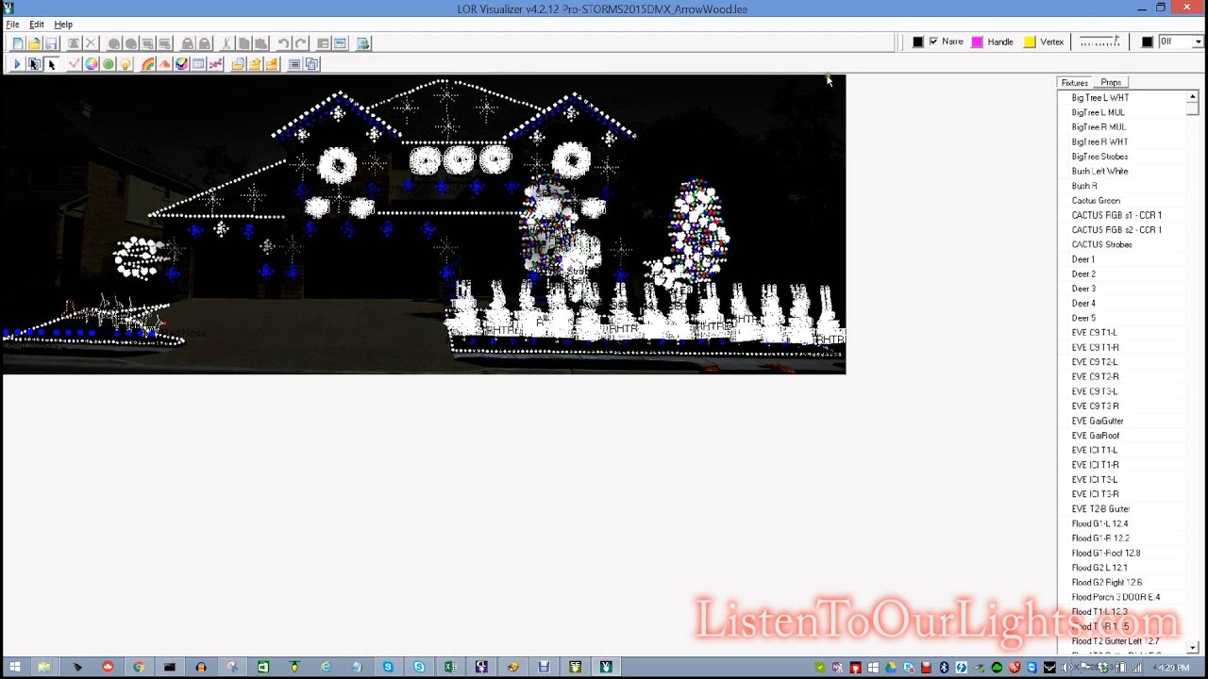Click the first yellow folder import icon
The height and width of the screenshot is (679, 1208).
point(238,64)
